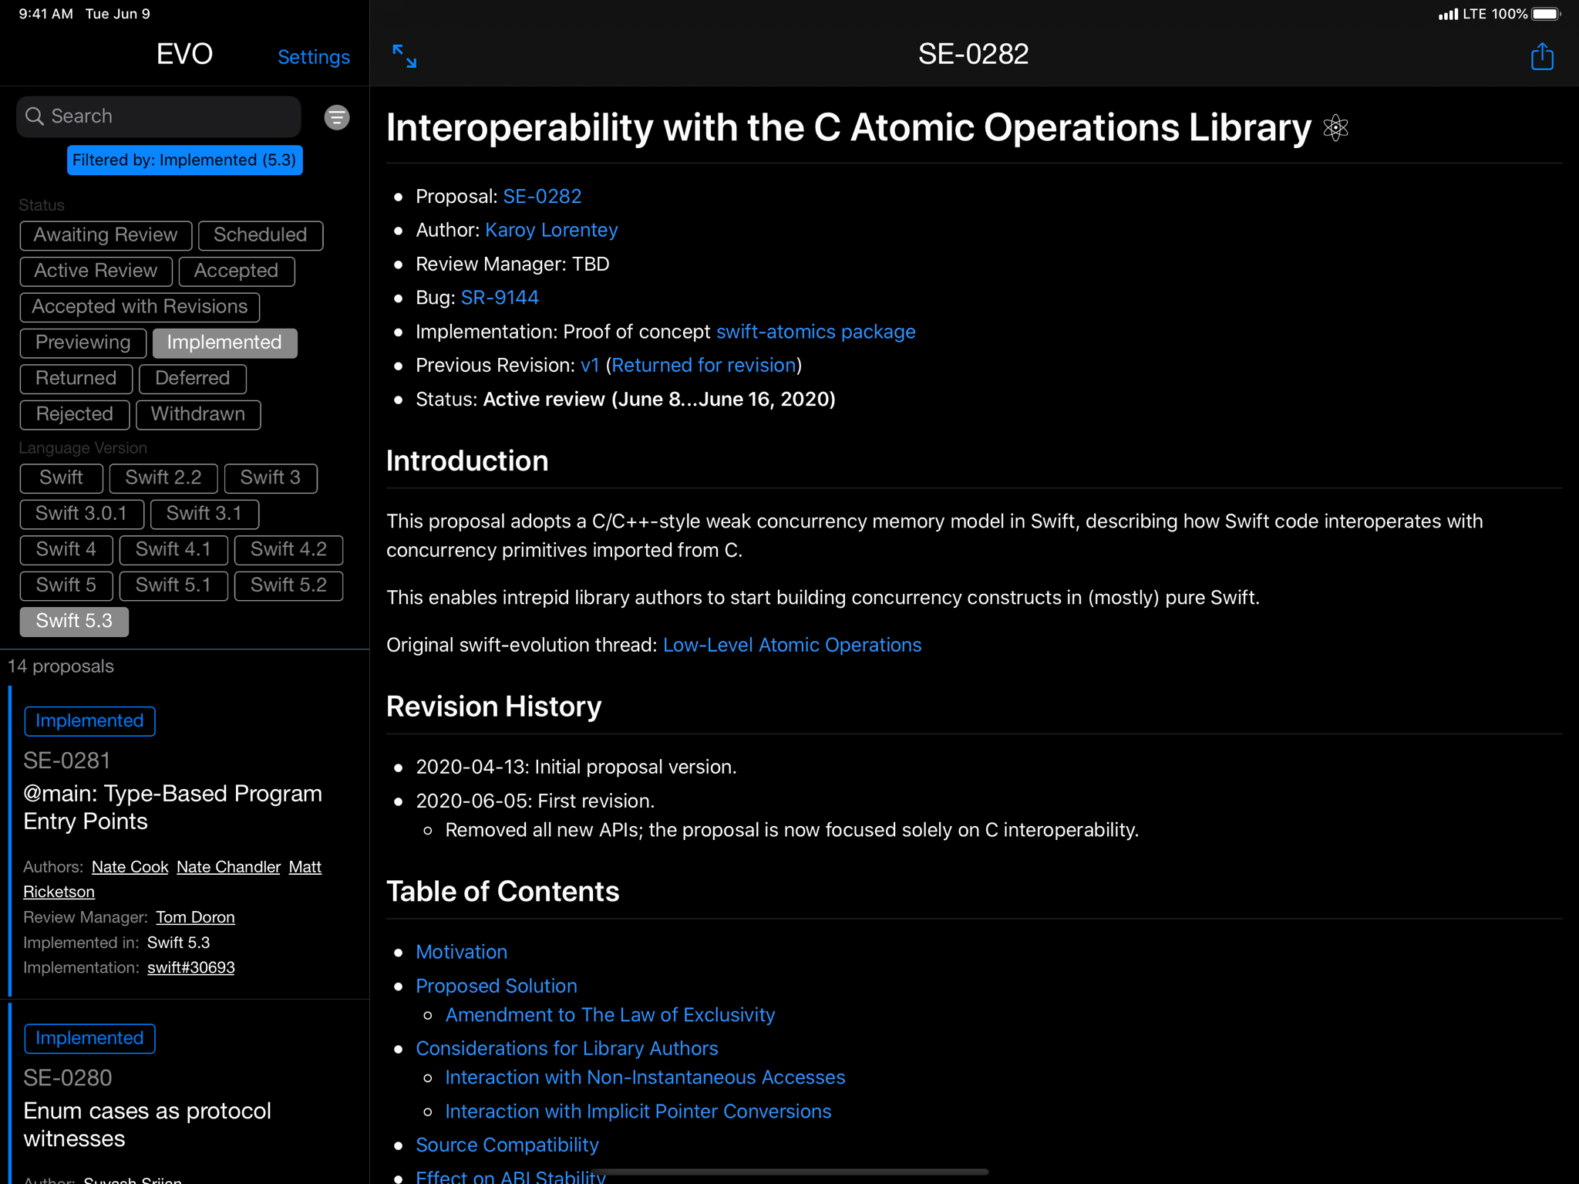1579x1184 pixels.
Task: Select the Swift 3 version filter
Action: (271, 478)
